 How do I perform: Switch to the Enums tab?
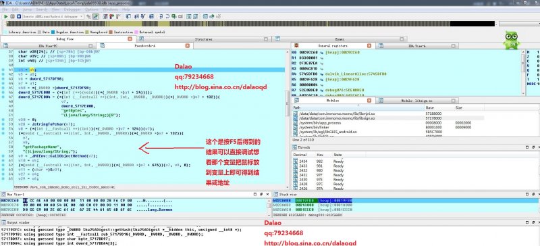[x=340, y=39]
